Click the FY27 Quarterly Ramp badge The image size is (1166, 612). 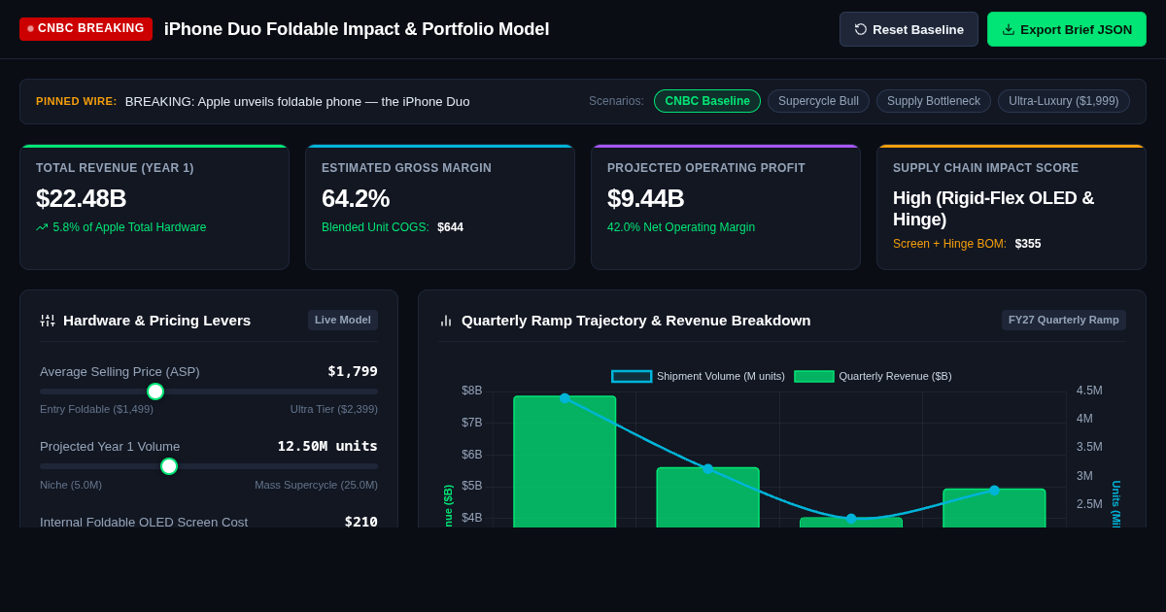click(1064, 320)
